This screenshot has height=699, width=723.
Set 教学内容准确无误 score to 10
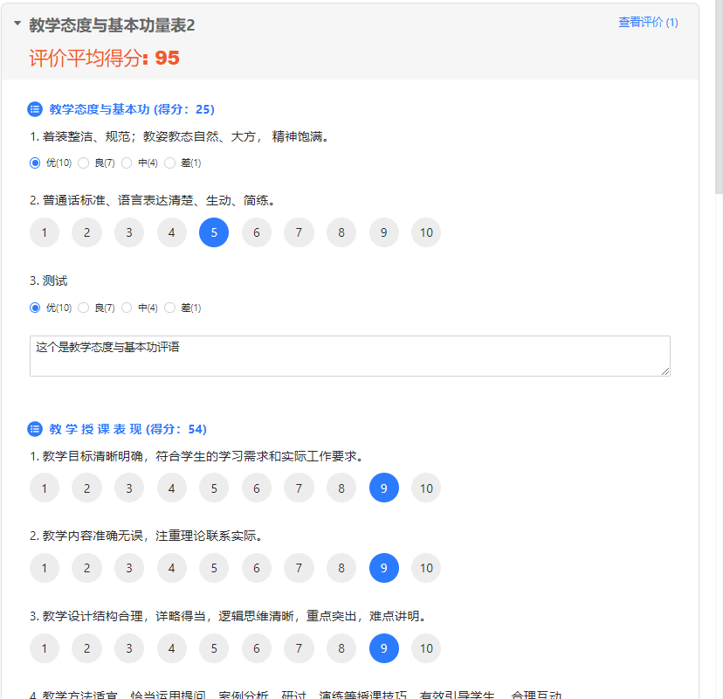[426, 568]
